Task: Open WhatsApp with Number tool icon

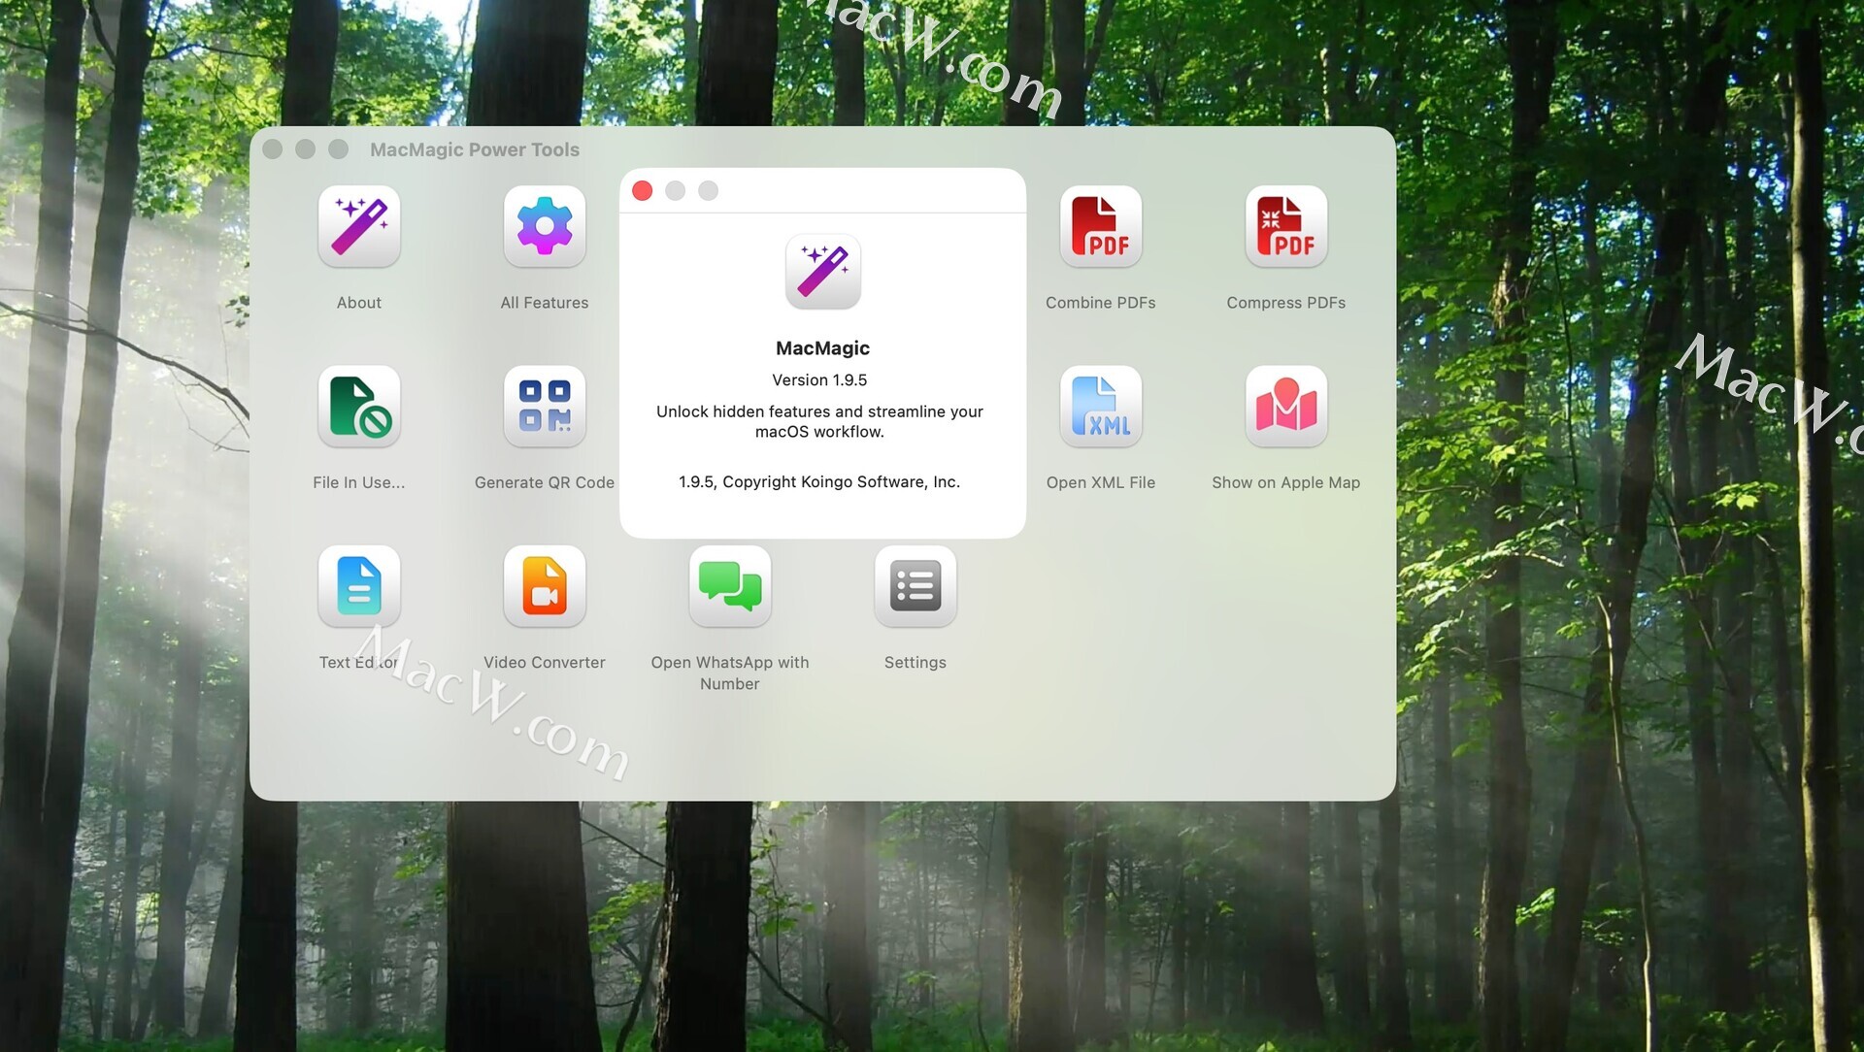Action: tap(729, 585)
